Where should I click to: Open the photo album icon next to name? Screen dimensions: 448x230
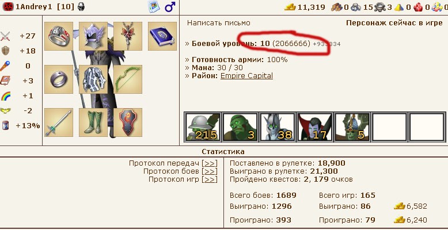coord(154,7)
